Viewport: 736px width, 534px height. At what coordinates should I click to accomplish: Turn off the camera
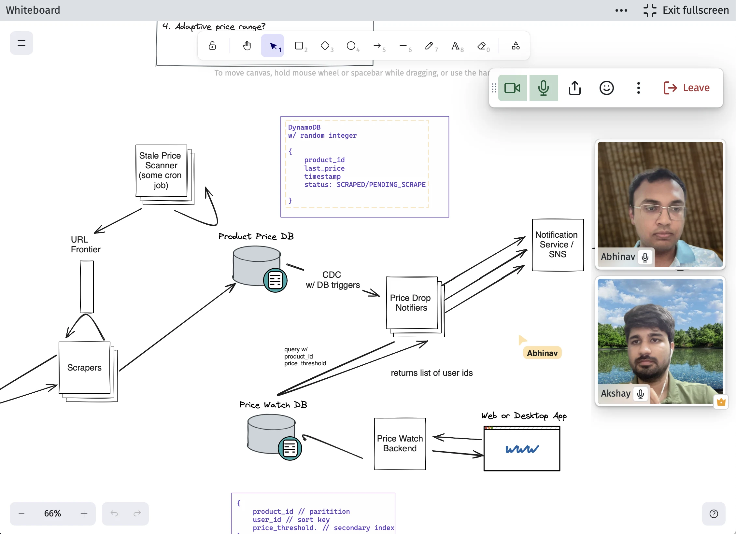(x=512, y=88)
